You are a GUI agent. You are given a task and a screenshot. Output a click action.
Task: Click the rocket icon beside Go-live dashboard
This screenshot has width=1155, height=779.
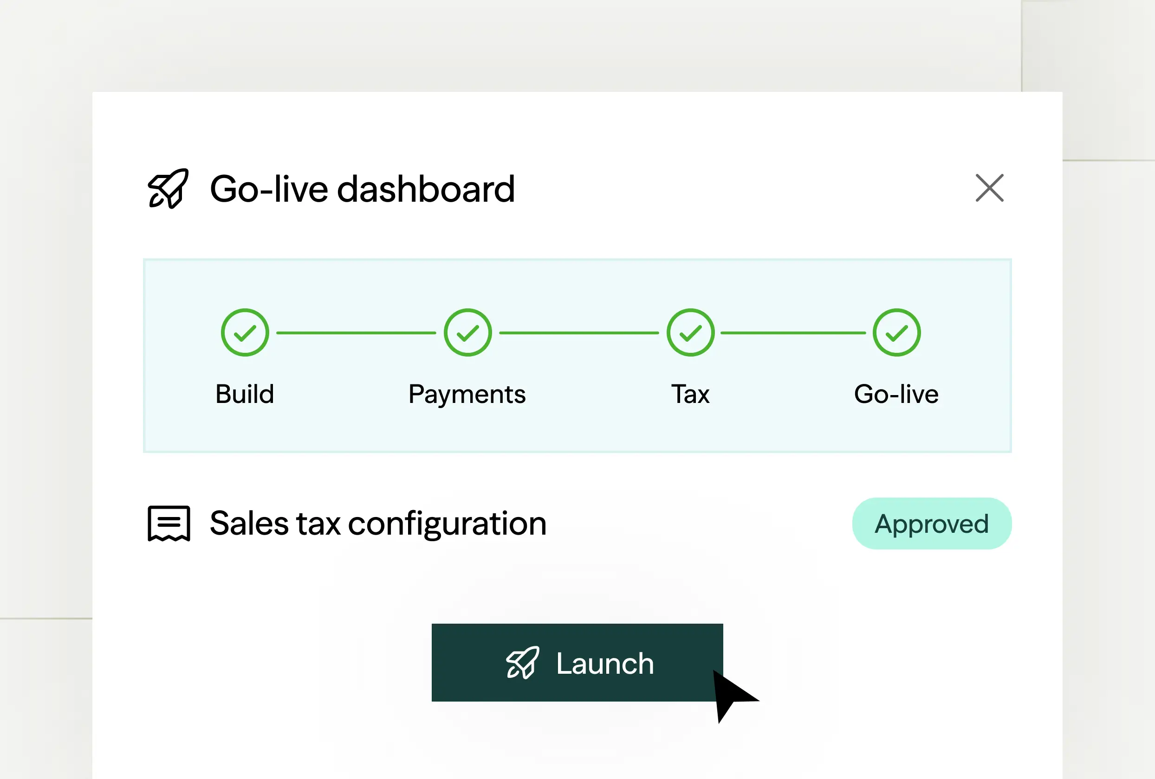click(x=168, y=189)
